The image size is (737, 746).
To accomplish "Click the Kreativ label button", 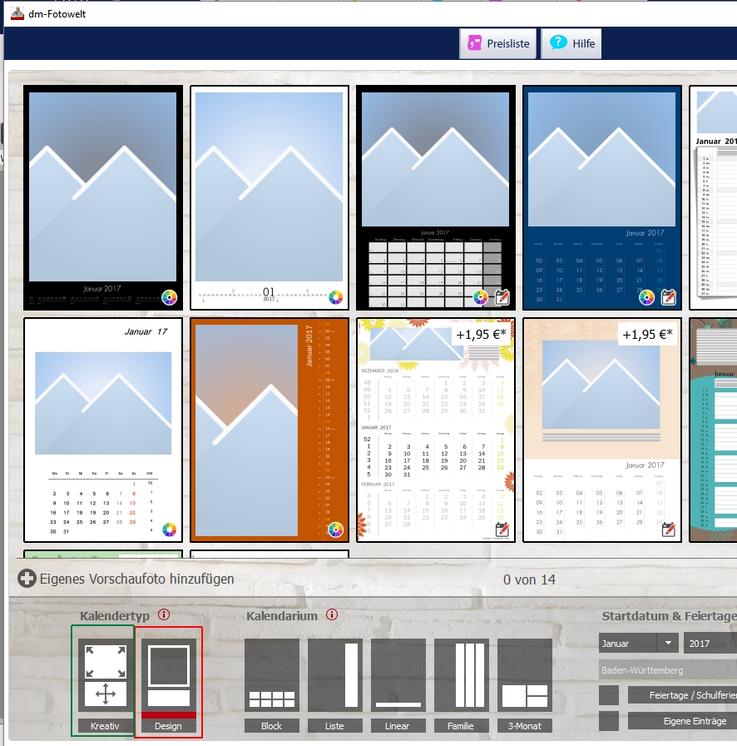I will coord(105,725).
